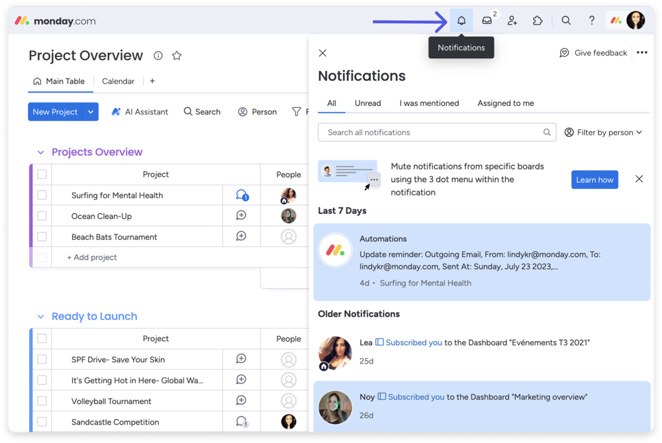
Task: Open the Filter by person dropdown
Action: tap(603, 132)
